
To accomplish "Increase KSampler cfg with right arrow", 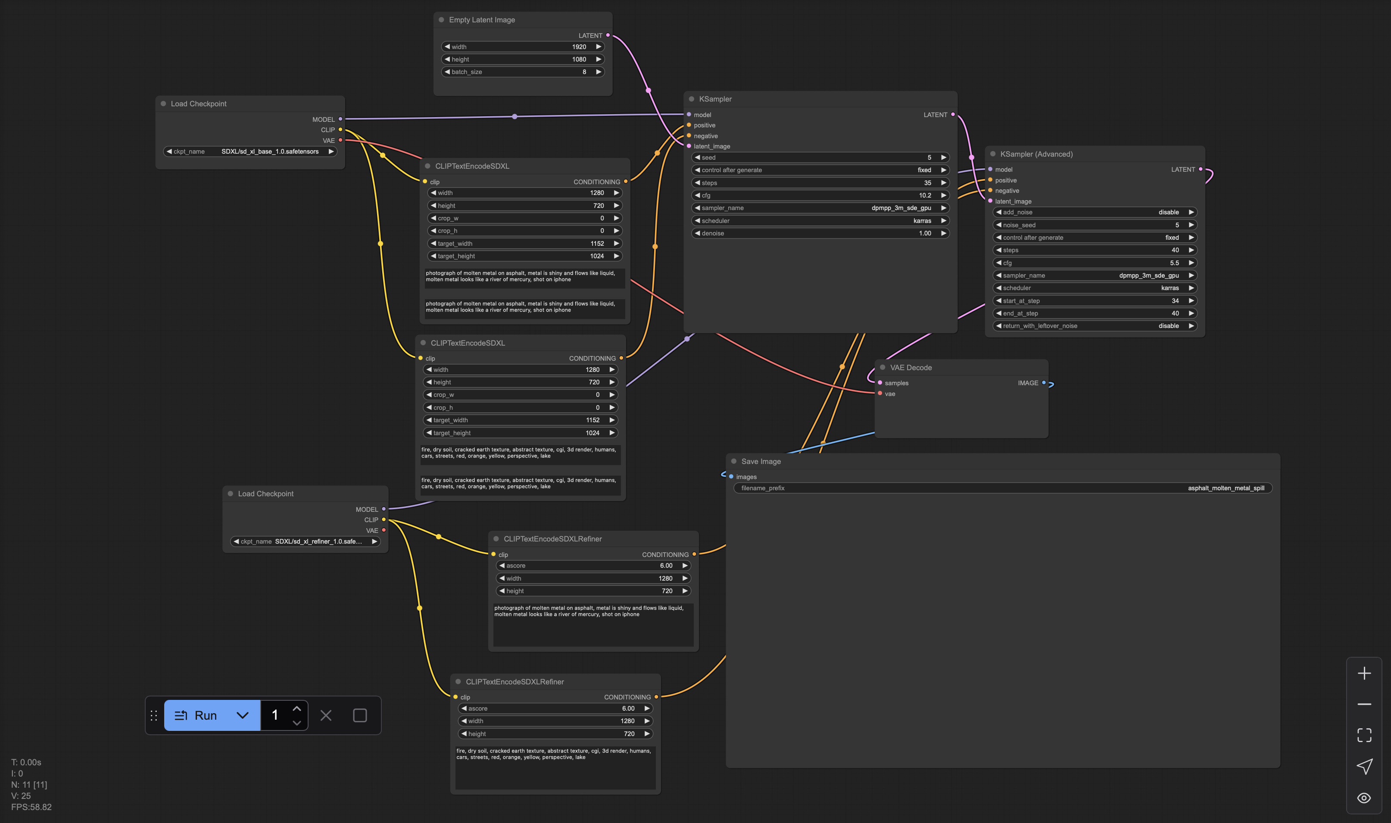I will [943, 195].
